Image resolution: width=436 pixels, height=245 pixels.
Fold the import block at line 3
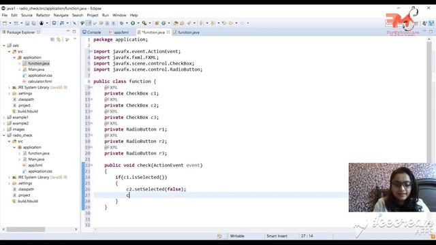[x=91, y=52]
